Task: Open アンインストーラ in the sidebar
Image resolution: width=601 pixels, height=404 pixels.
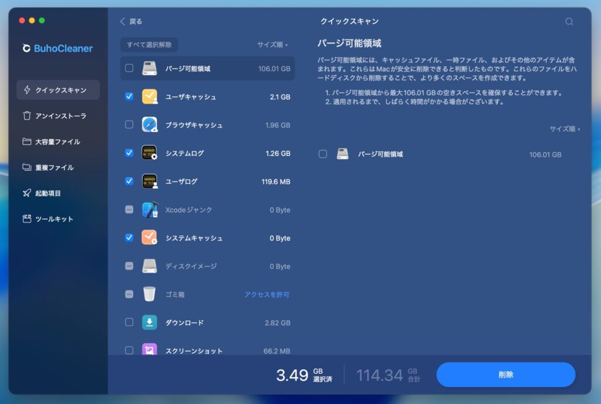Action: [60, 116]
